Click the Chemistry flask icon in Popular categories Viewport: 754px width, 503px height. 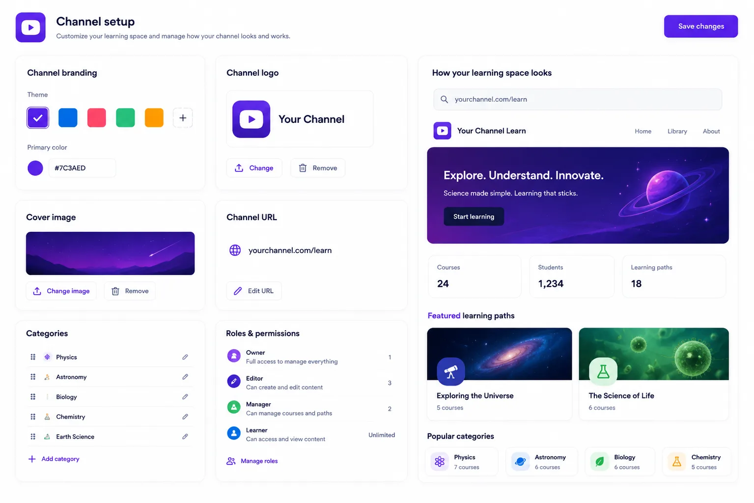pyautogui.click(x=677, y=462)
